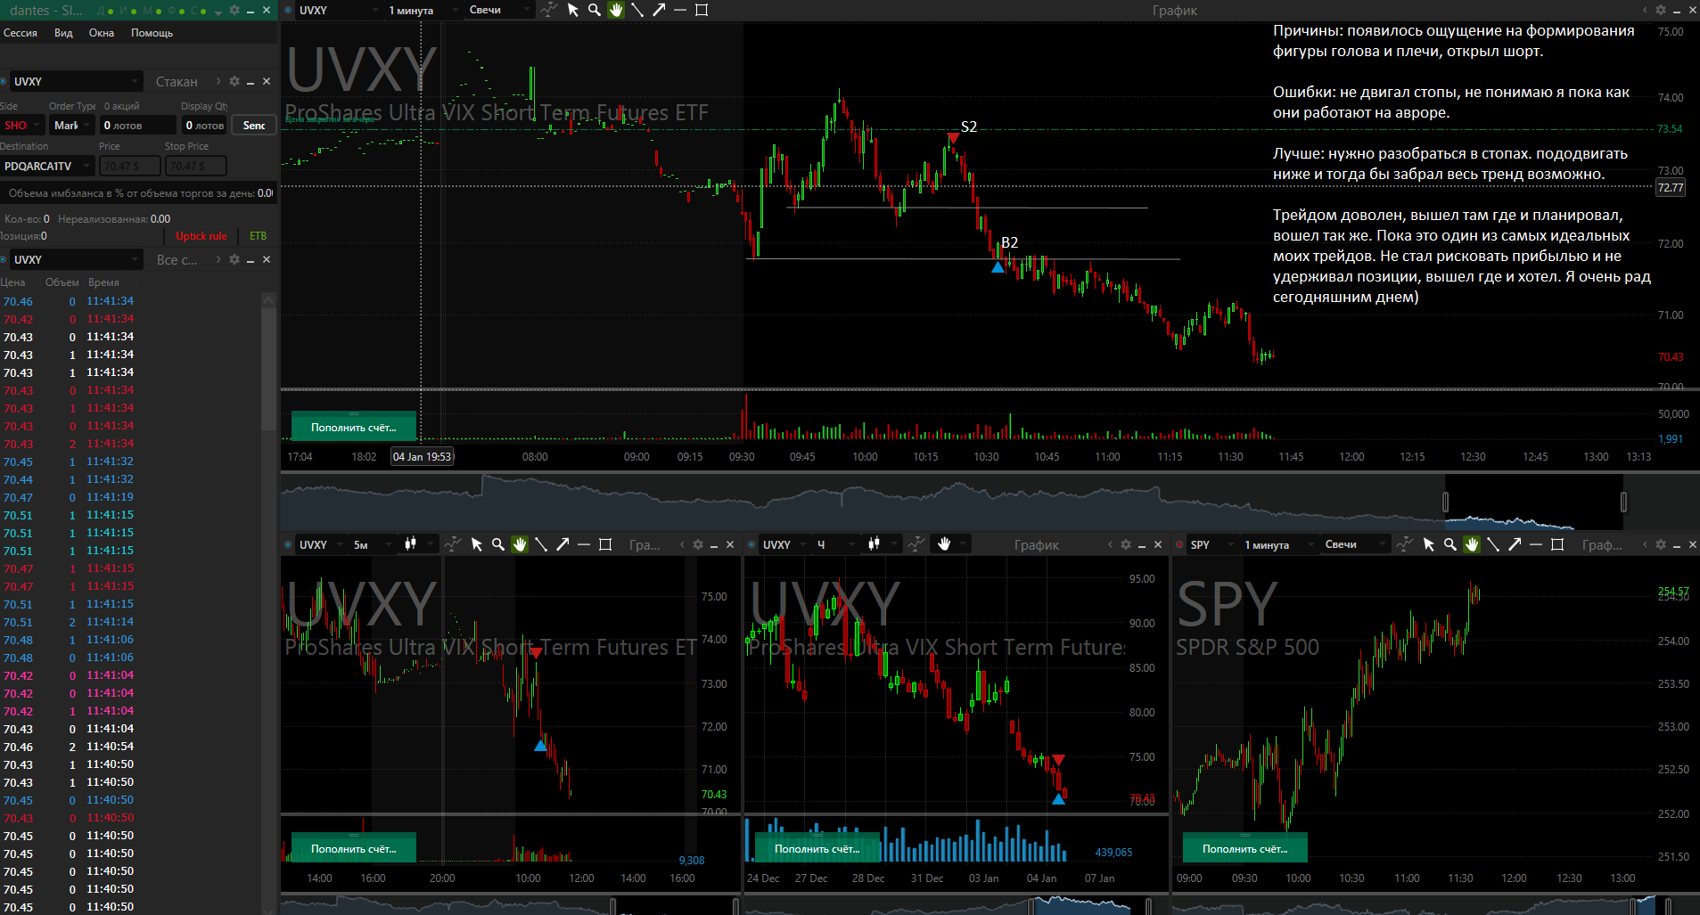Select rectangle tool in SPY chart
This screenshot has height=915, width=1700.
pyautogui.click(x=1557, y=544)
